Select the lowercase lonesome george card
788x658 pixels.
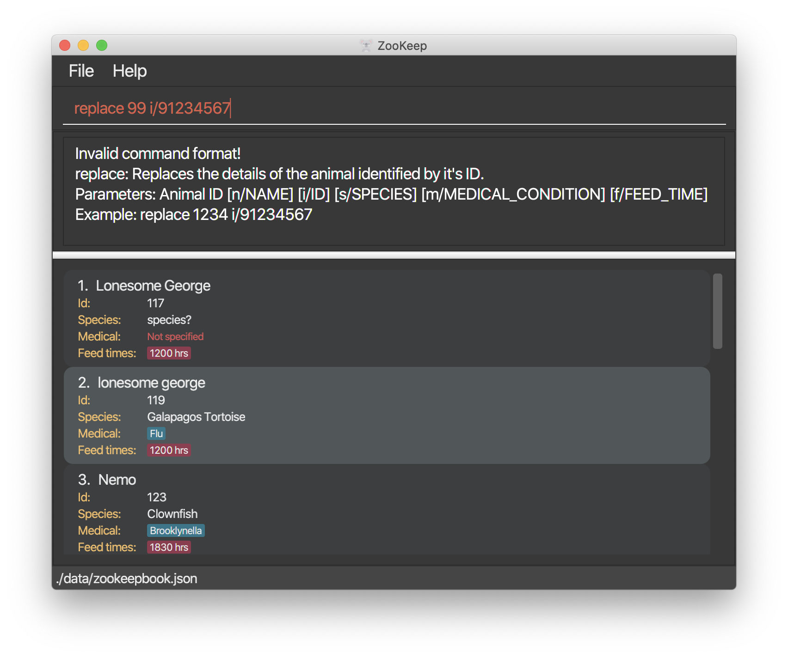(x=387, y=415)
